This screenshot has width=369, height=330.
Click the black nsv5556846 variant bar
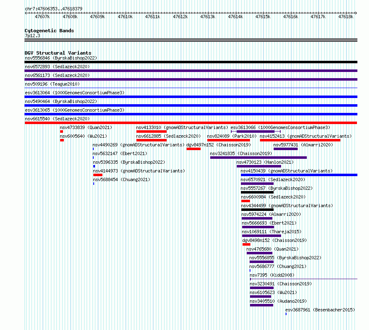[x=191, y=62]
